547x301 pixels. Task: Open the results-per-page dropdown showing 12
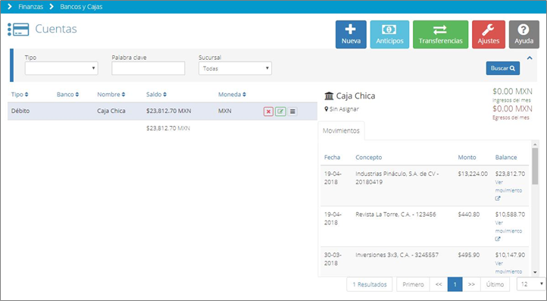pyautogui.click(x=531, y=284)
